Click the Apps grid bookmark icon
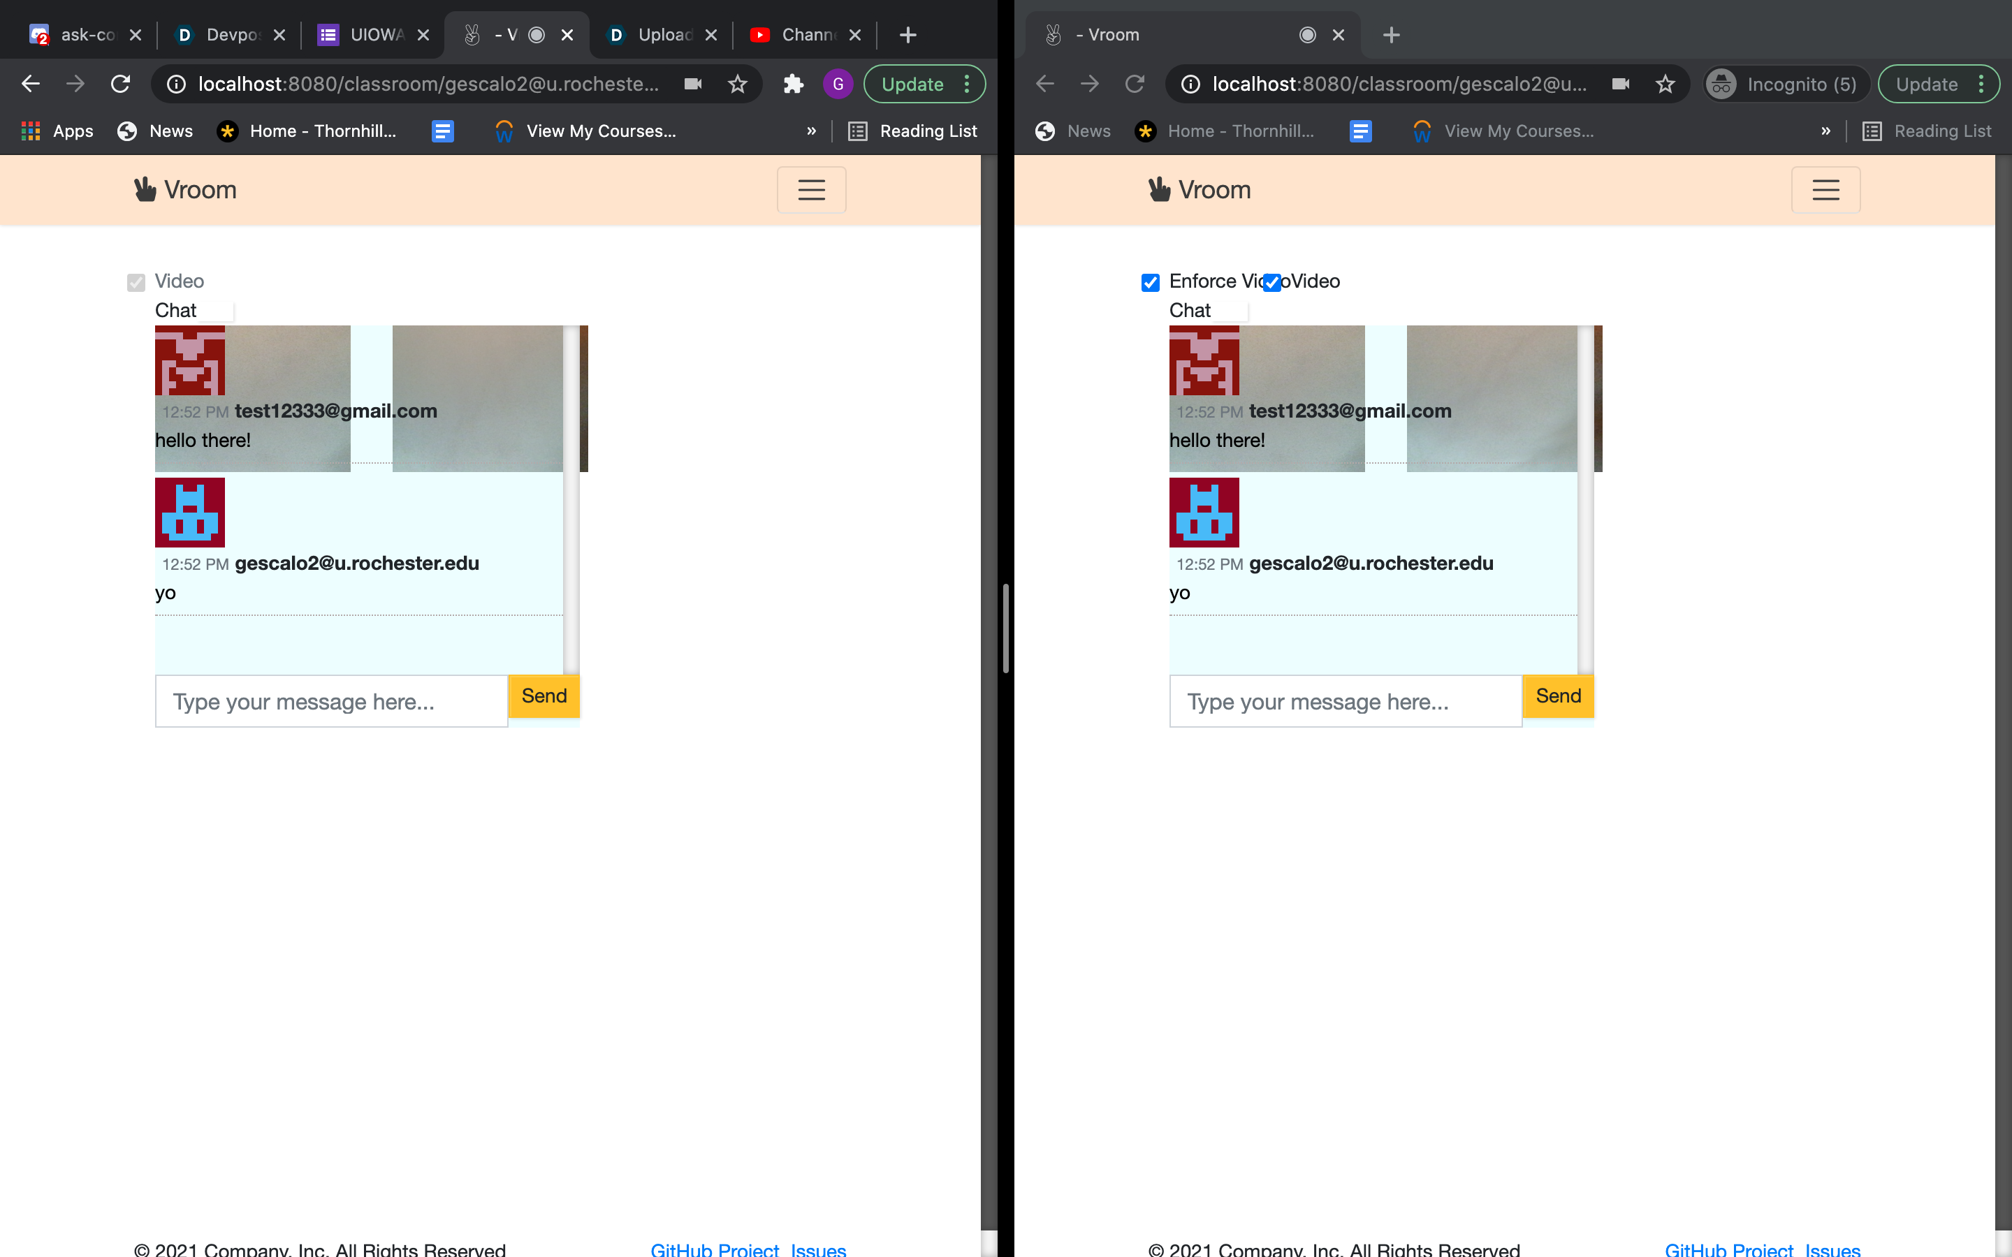Image resolution: width=2012 pixels, height=1257 pixels. click(31, 131)
